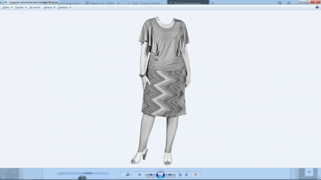Rotate the photo counterclockwise
321x180 pixels.
[180, 175]
